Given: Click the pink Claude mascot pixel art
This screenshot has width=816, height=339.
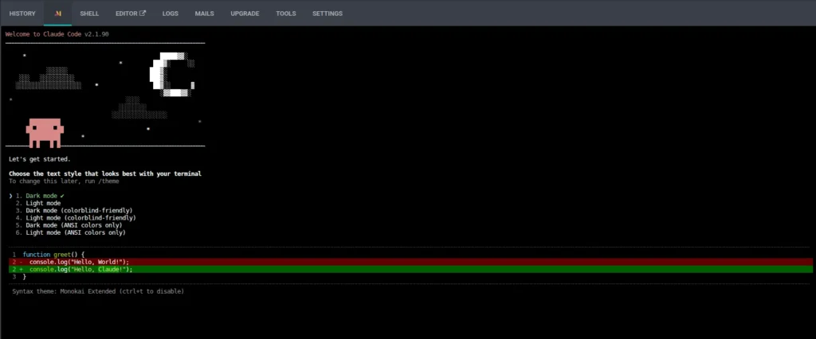Looking at the screenshot, I should tap(45, 133).
